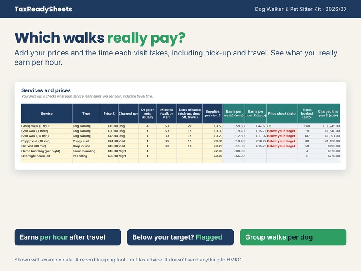This screenshot has height=271, width=361.
Task: Select the 'Group walk (1 hour)' cell
Action: click(47, 126)
